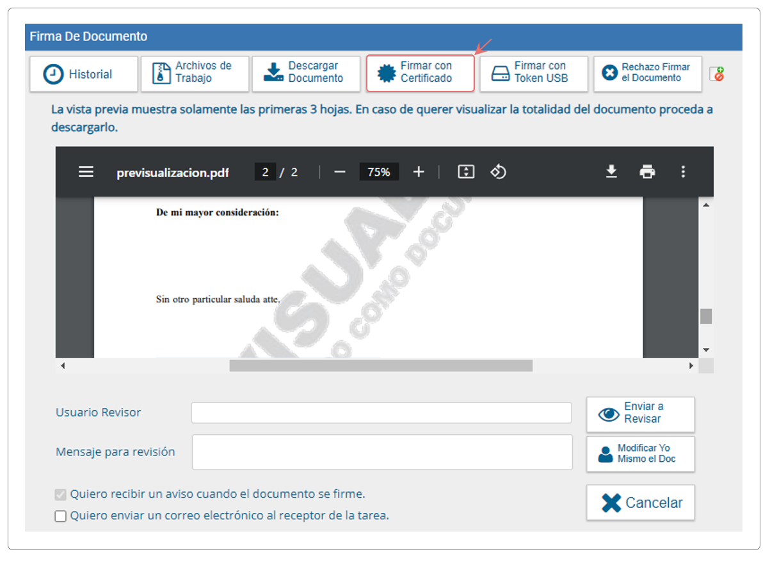Toggle fit to page icon

(466, 172)
